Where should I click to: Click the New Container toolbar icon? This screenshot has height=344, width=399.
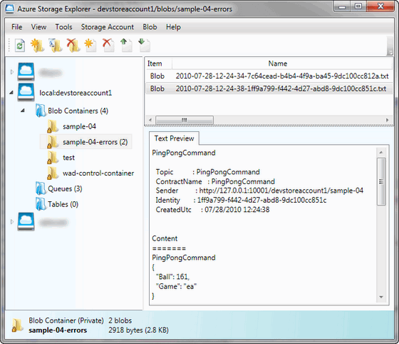coord(37,46)
